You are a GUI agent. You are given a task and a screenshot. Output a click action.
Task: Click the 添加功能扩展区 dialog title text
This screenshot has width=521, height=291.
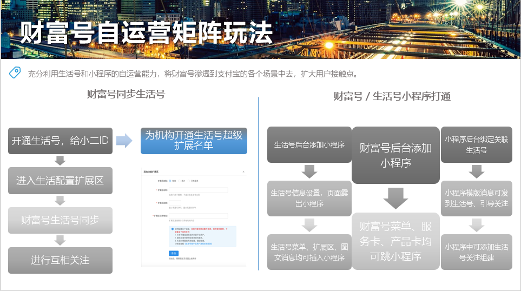click(x=151, y=172)
